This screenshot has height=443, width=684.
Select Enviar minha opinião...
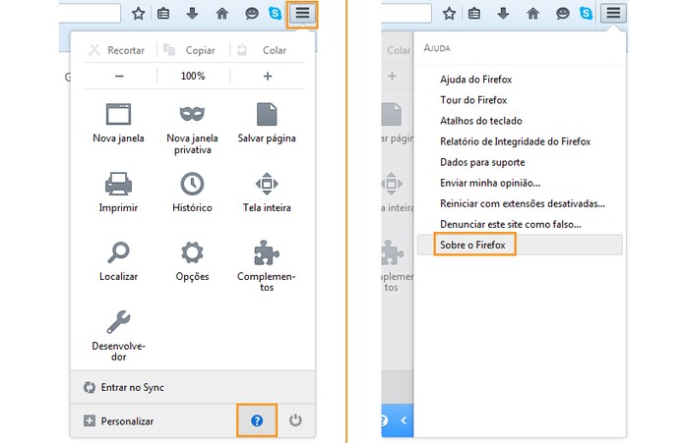coord(490,183)
